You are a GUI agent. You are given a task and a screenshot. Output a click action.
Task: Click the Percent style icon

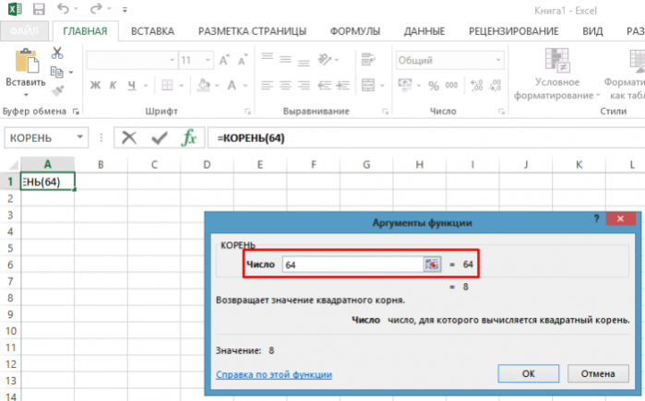tap(433, 86)
